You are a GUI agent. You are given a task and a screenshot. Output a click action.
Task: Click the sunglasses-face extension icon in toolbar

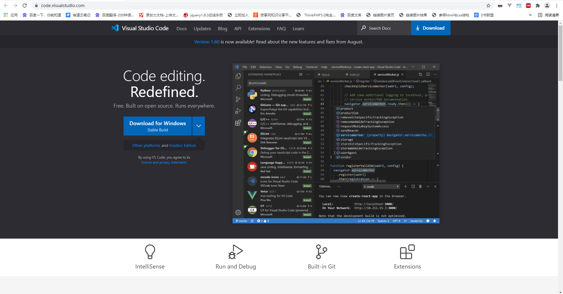point(500,6)
